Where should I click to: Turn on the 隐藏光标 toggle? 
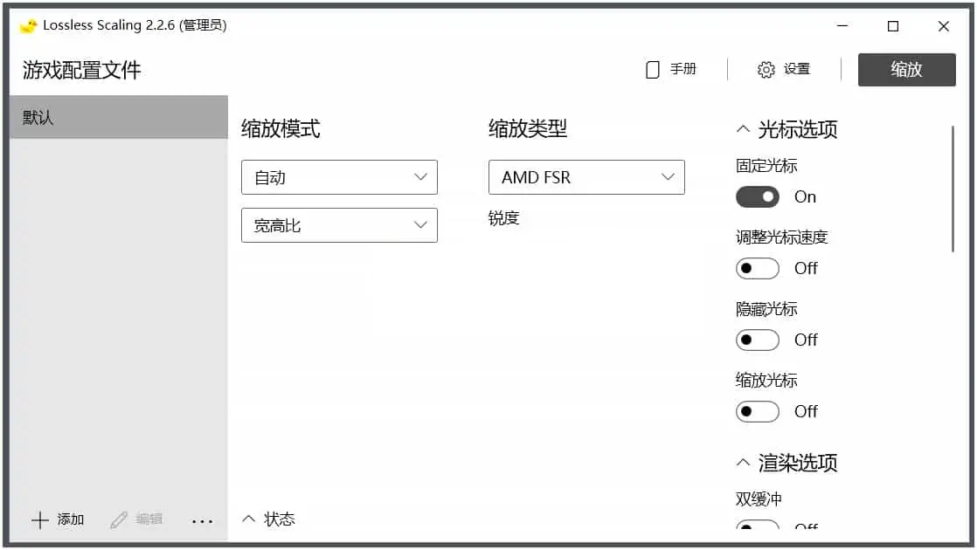(x=757, y=340)
